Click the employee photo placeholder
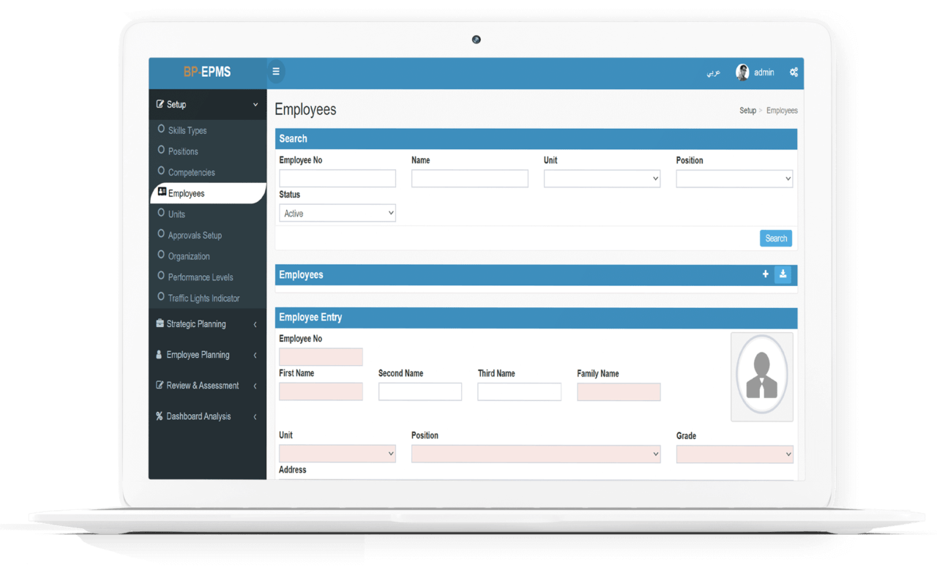Viewport: 937px width, 570px height. click(761, 377)
